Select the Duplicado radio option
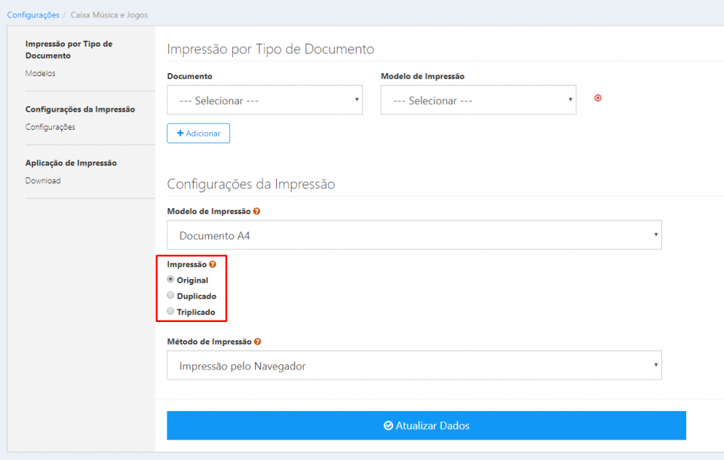 pyautogui.click(x=170, y=296)
